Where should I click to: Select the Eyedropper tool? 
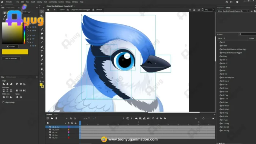coord(42,60)
